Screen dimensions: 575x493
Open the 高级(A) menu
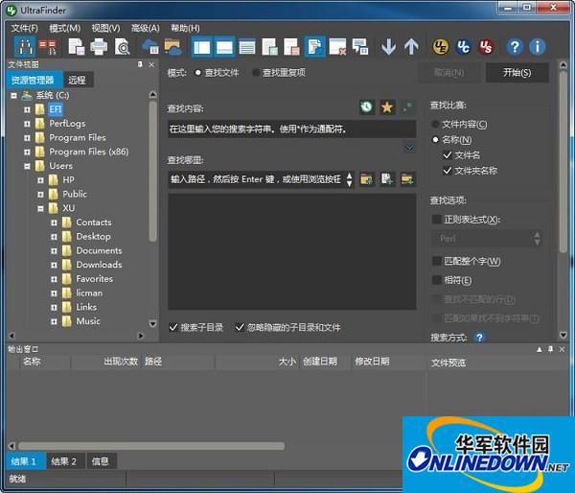(x=146, y=28)
